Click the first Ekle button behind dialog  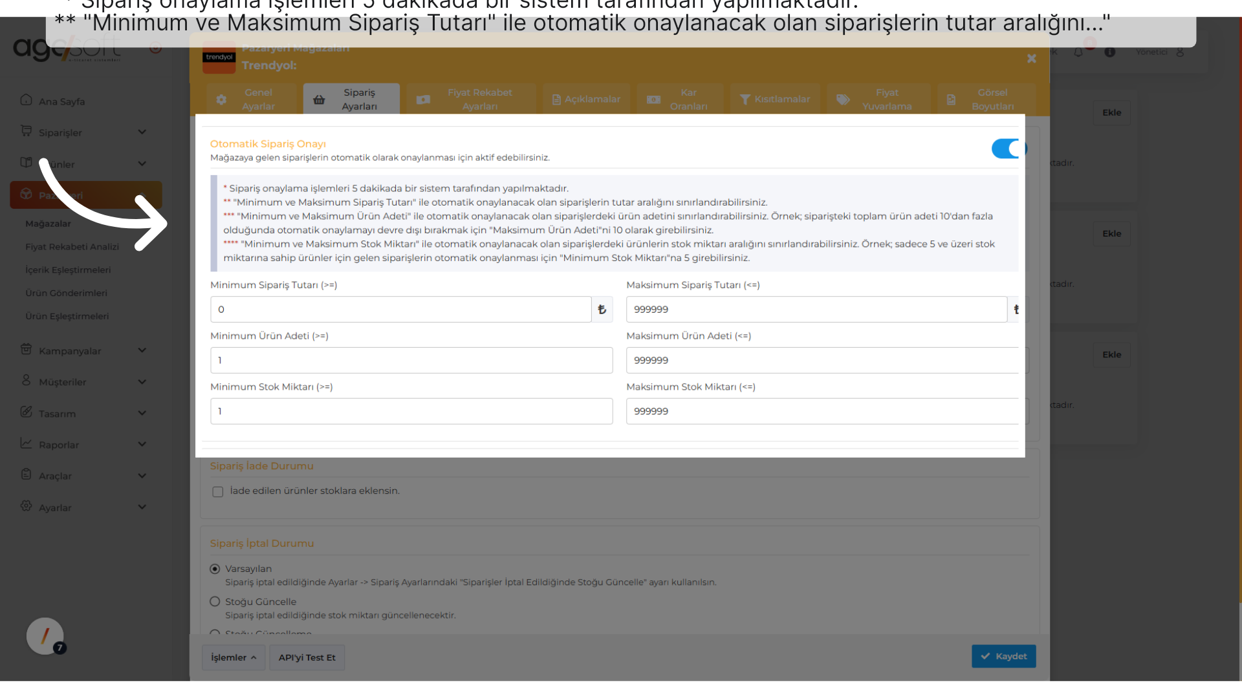click(1112, 112)
